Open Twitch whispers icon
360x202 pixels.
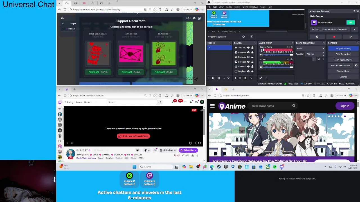[185, 102]
